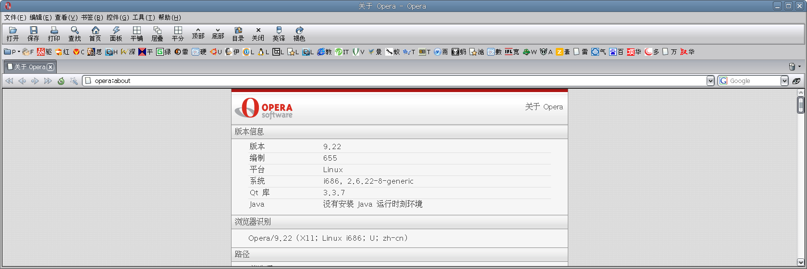This screenshot has height=269, width=807.
Task: Click the system value i686, 2.6.22-8-generic
Action: click(368, 181)
